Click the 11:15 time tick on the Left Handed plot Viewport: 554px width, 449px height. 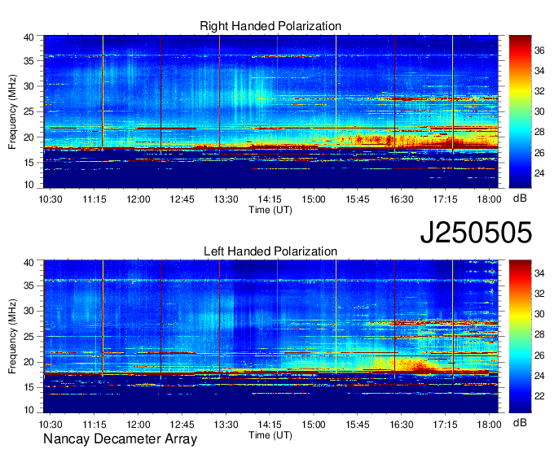95,425
